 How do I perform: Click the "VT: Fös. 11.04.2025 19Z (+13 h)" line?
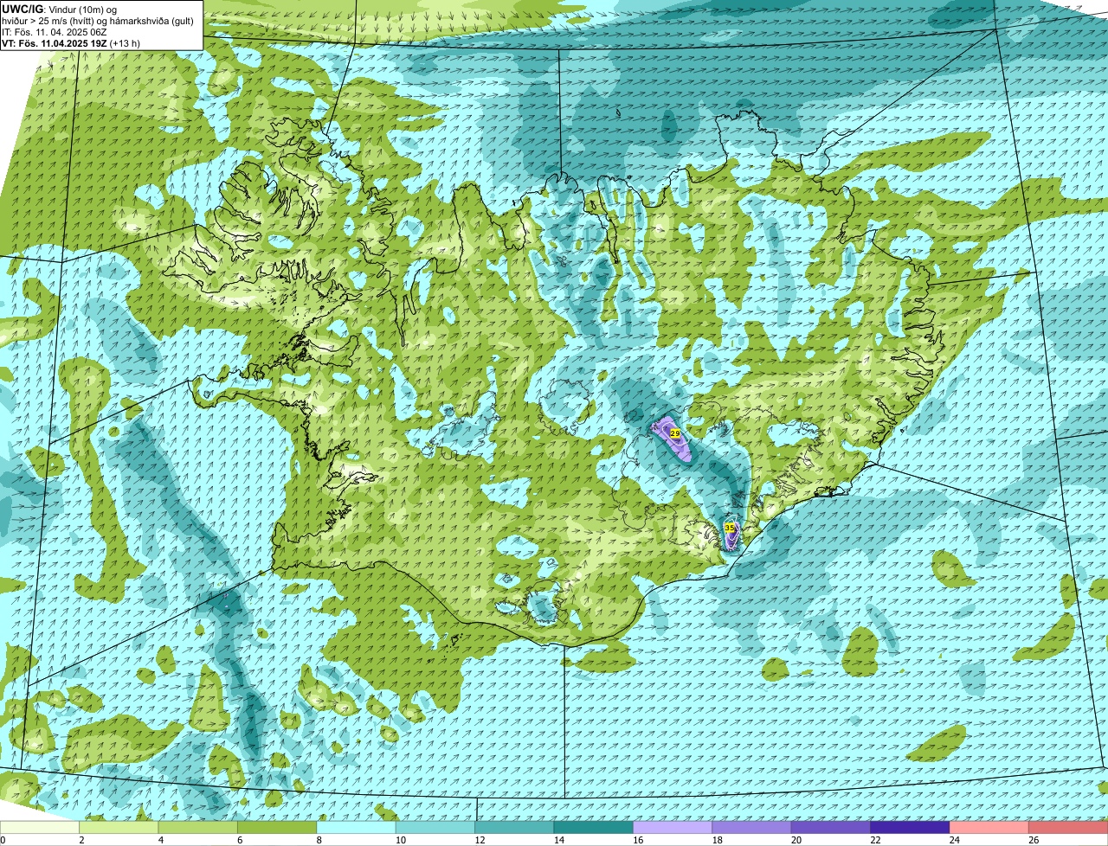71,42
